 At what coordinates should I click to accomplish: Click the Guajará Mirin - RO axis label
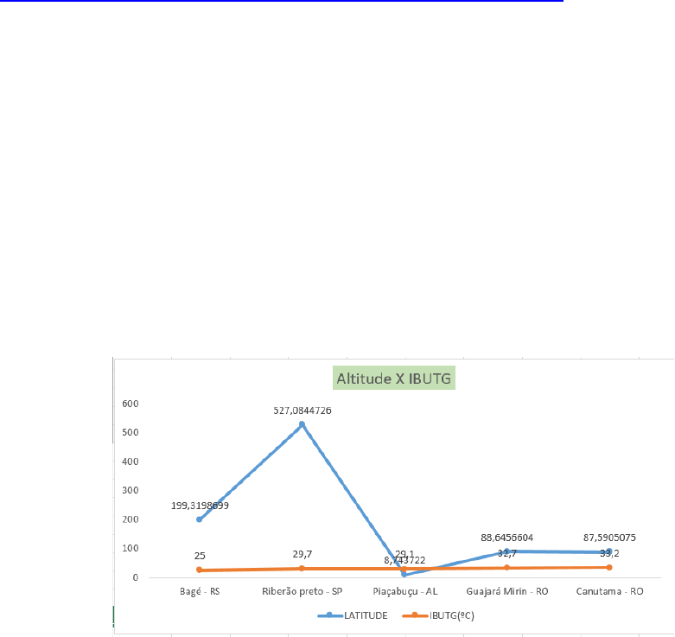[506, 591]
